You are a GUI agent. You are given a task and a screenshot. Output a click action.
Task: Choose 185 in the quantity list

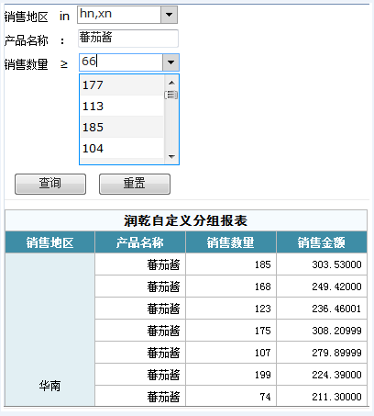point(122,127)
